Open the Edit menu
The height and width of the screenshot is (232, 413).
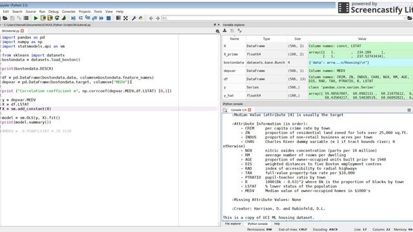[6, 12]
